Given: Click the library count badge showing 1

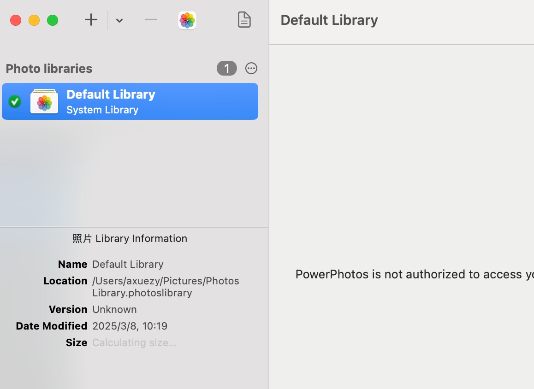Looking at the screenshot, I should [x=227, y=68].
